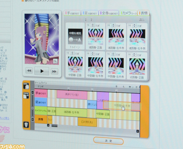Click the timeline scroll left arrow
183x149 pixels.
pos(48,125)
